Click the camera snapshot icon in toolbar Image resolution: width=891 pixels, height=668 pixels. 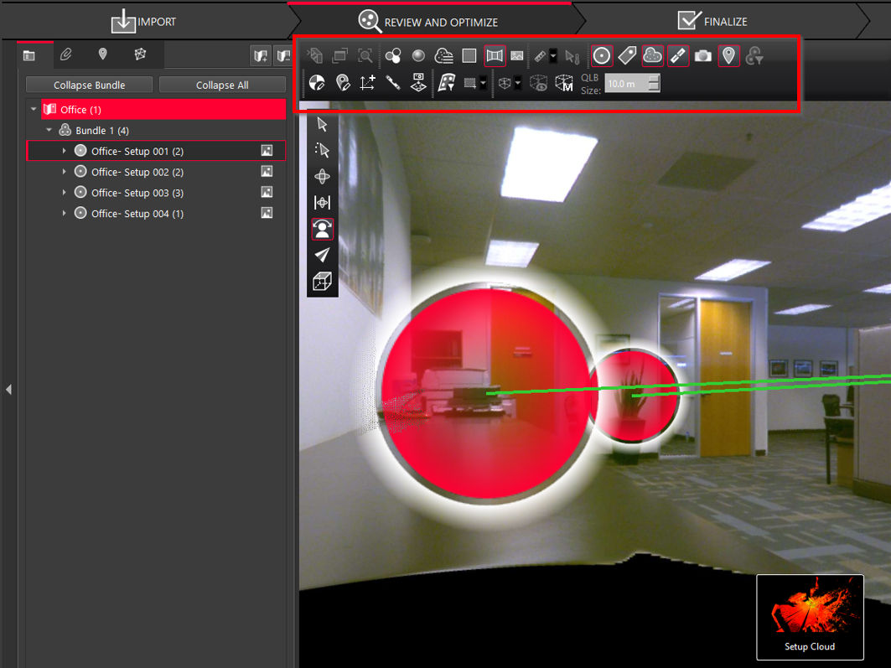[x=703, y=56]
